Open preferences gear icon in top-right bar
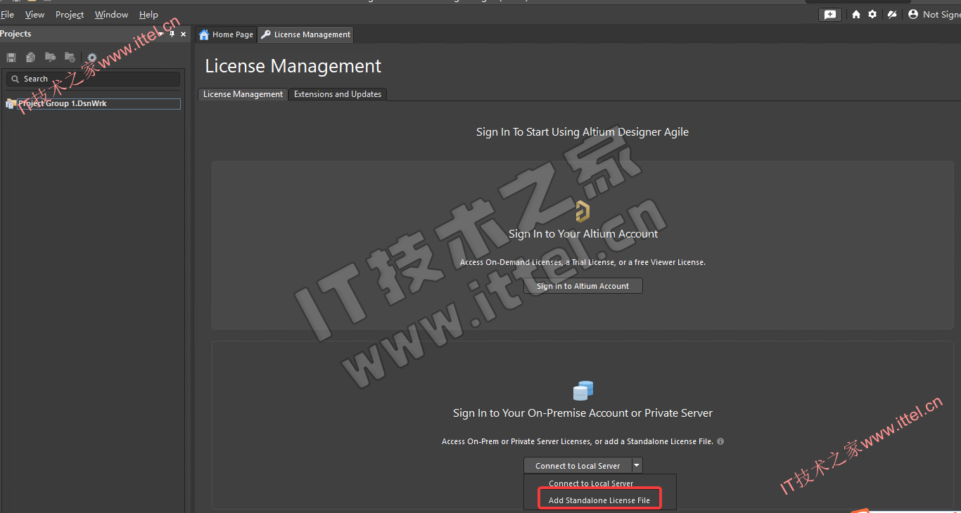961x513 pixels. click(x=872, y=15)
